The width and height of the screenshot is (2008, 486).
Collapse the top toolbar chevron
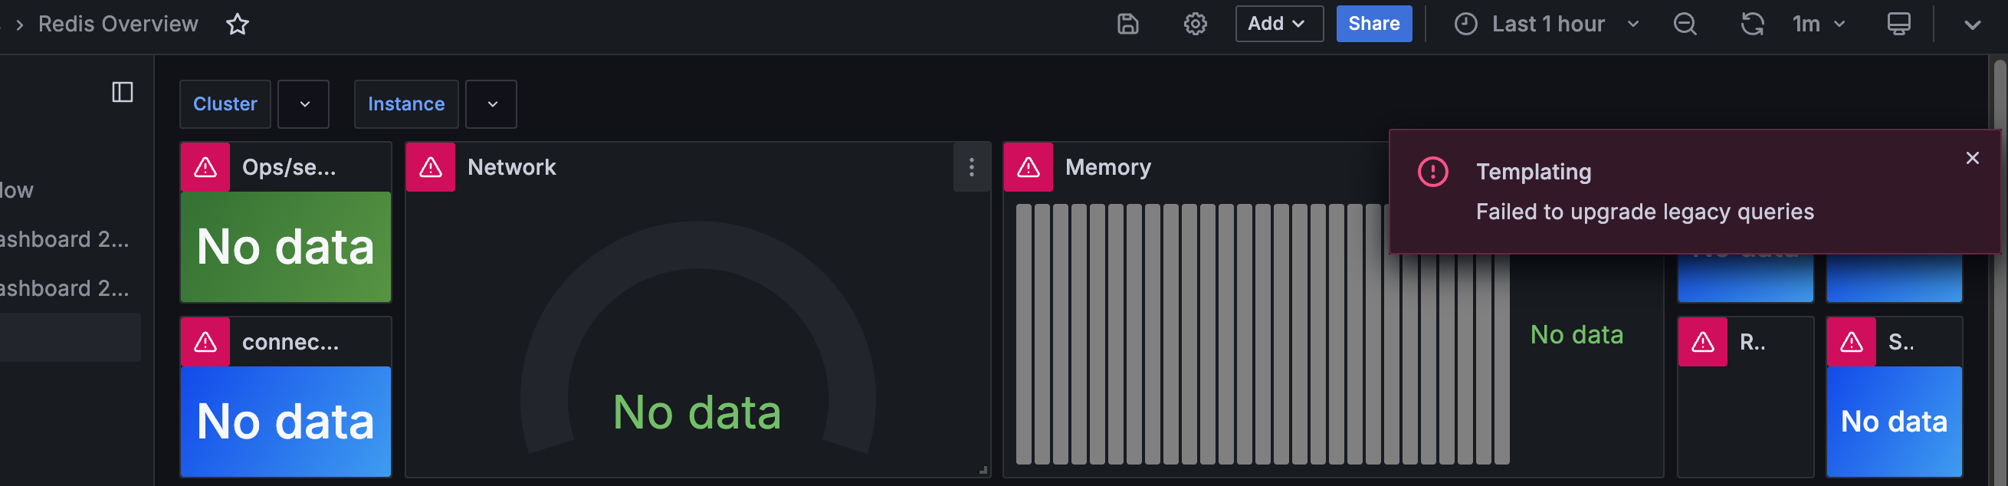pyautogui.click(x=1972, y=25)
